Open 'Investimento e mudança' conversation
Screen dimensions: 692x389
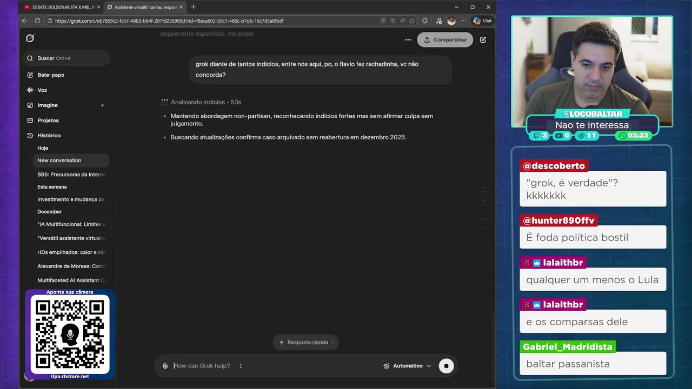(71, 199)
